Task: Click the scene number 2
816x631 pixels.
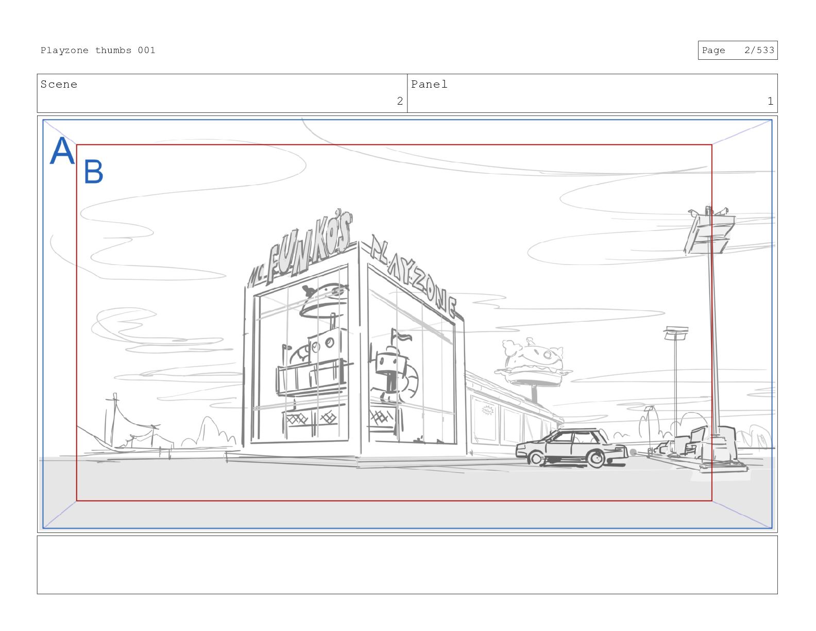Action: tap(400, 101)
